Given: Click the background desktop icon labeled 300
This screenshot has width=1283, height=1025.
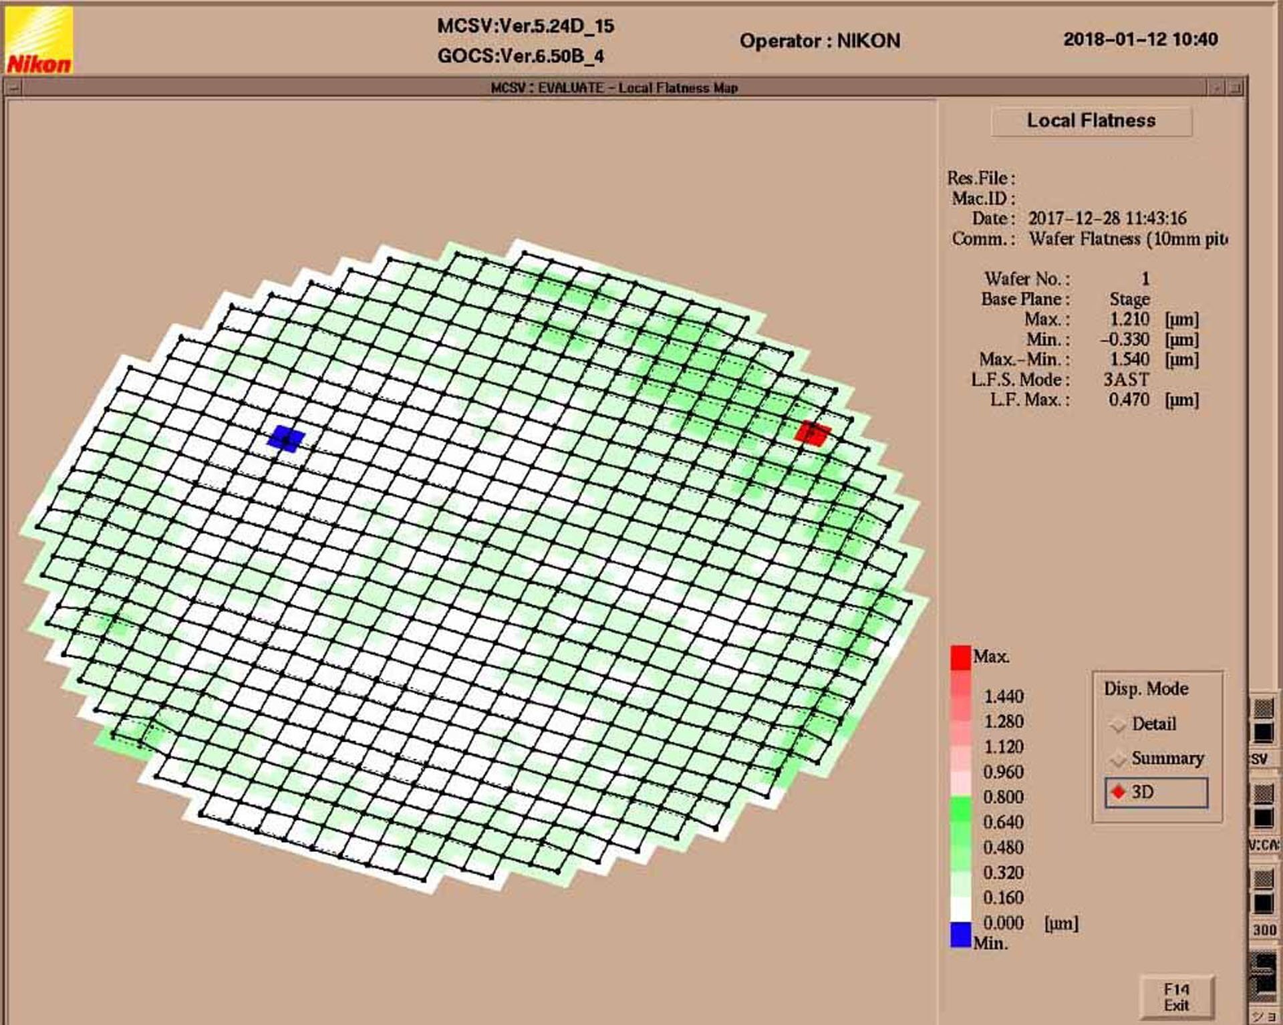Looking at the screenshot, I should [x=1264, y=900].
